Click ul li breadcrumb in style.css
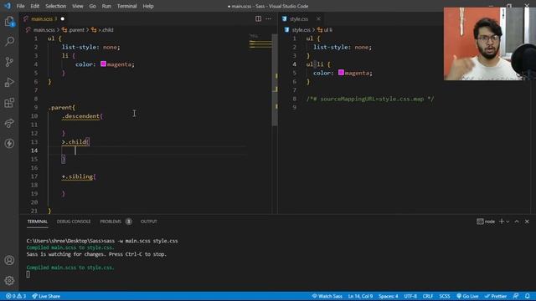Viewport: 536px width, 301px height. pos(325,30)
